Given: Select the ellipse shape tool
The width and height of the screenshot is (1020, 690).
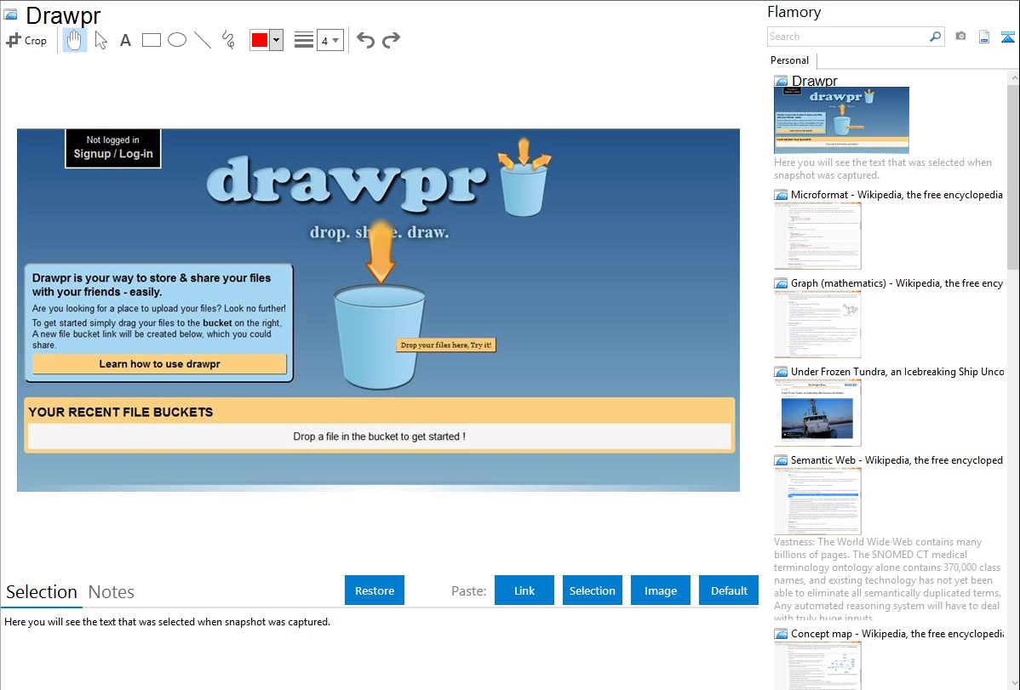Looking at the screenshot, I should (177, 40).
